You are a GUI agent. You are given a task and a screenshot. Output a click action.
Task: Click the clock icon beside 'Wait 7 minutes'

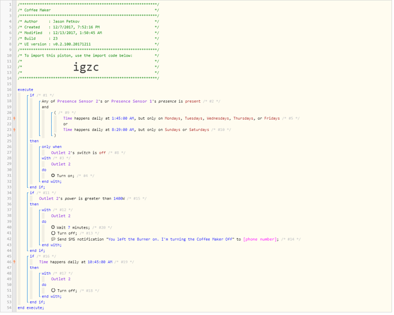53,227
